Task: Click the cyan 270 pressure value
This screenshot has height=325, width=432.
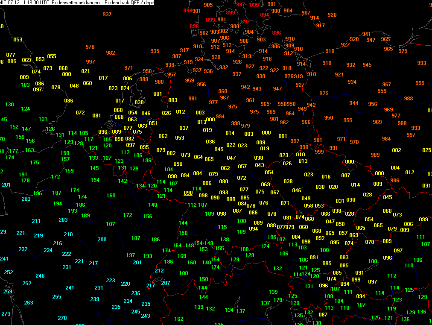Action: [62, 318]
